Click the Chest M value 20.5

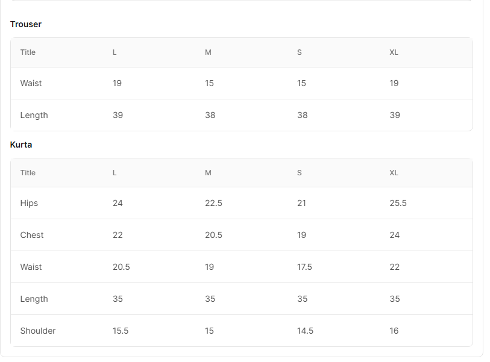coord(213,235)
